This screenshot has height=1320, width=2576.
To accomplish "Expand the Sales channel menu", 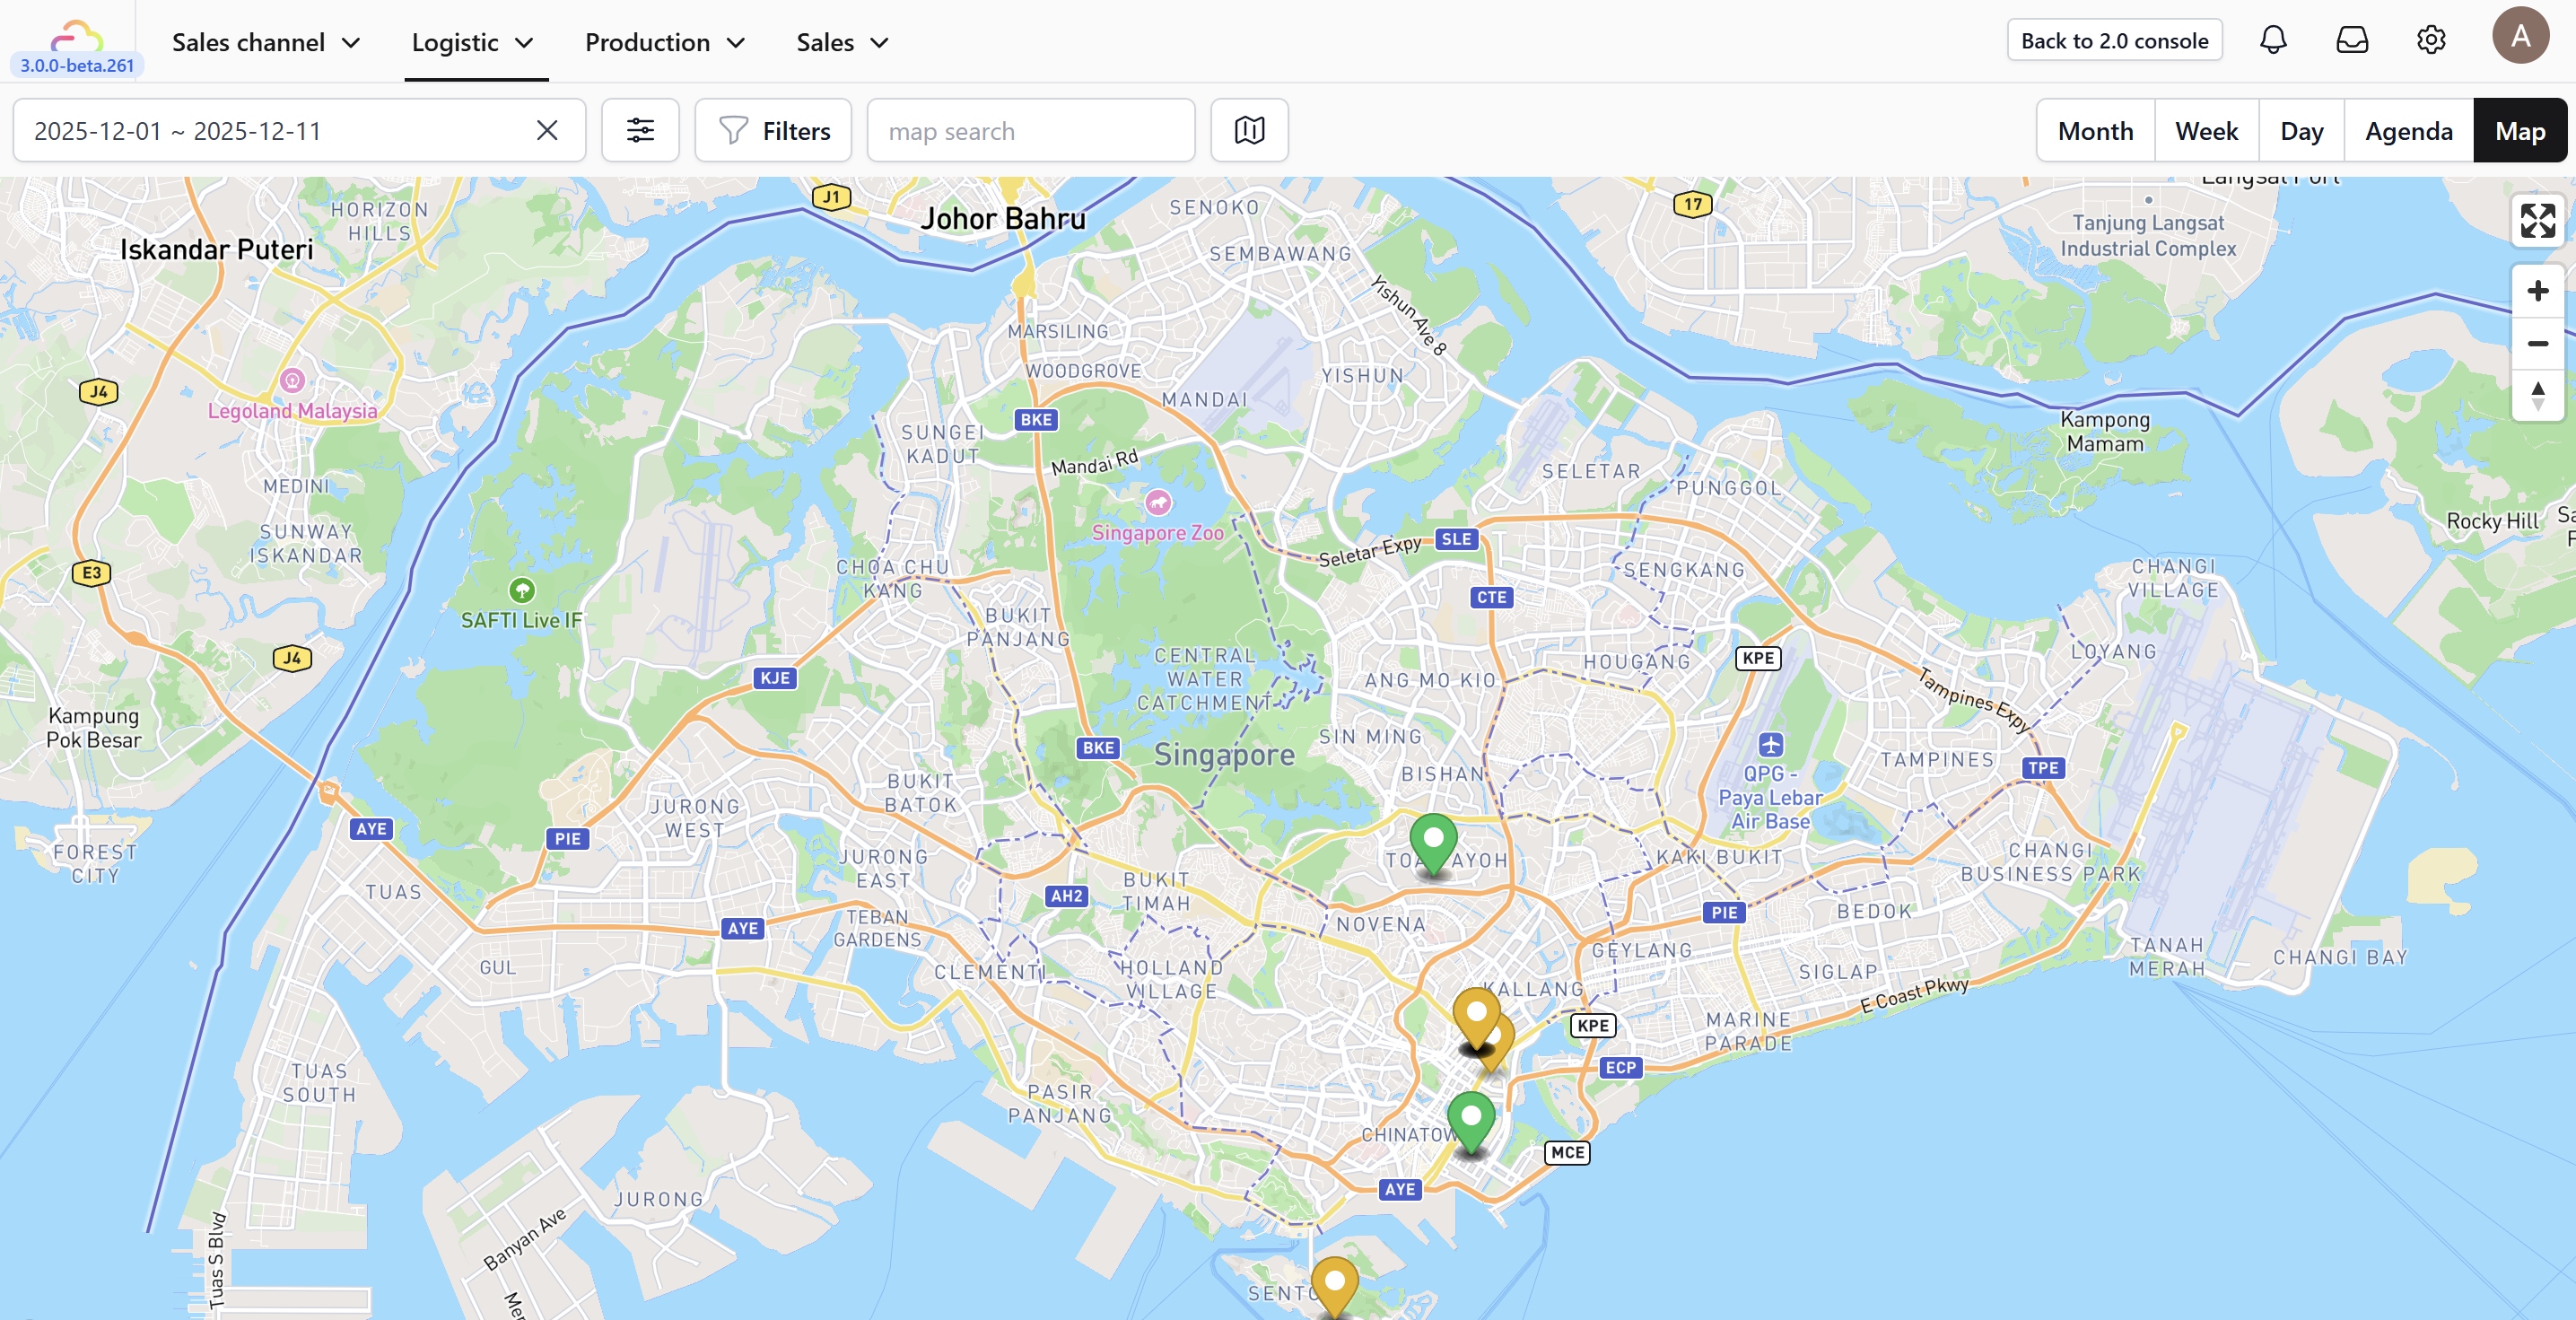I will click(266, 42).
